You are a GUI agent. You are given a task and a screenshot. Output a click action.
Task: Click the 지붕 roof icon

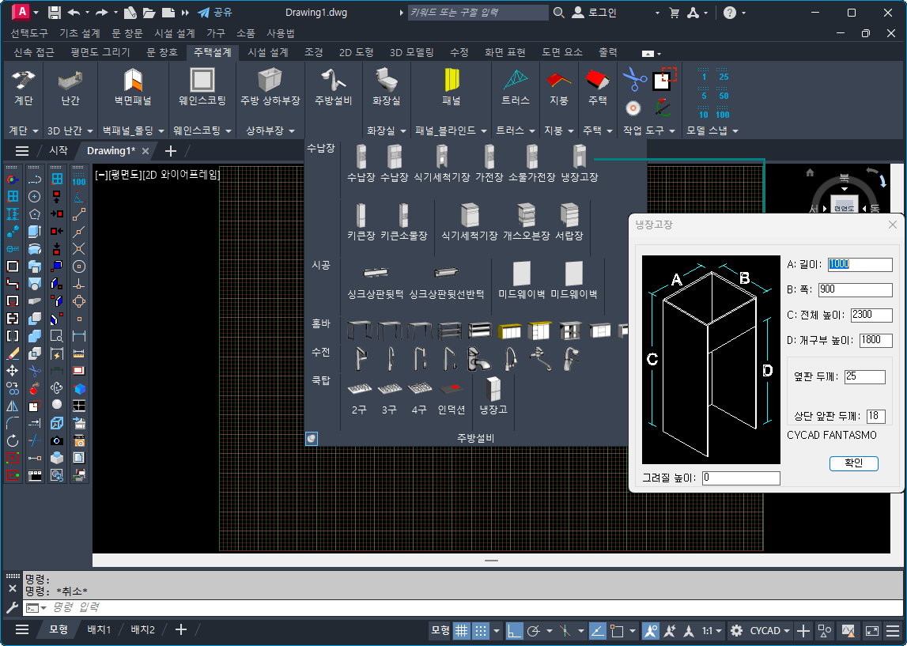[x=558, y=87]
